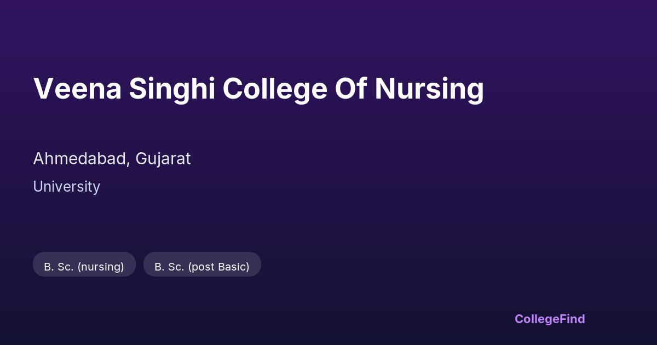Click the Veena Singhi College Of Nursing title
Viewport: 657px width, 345px height.
point(258,88)
